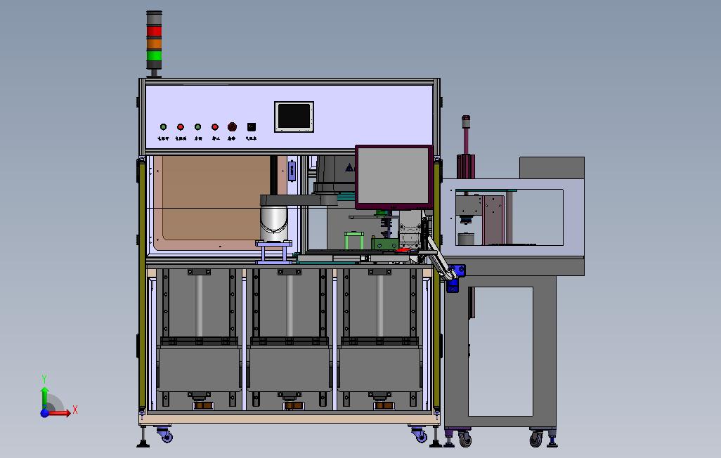Select the orange light on the signal tower

pos(154,44)
